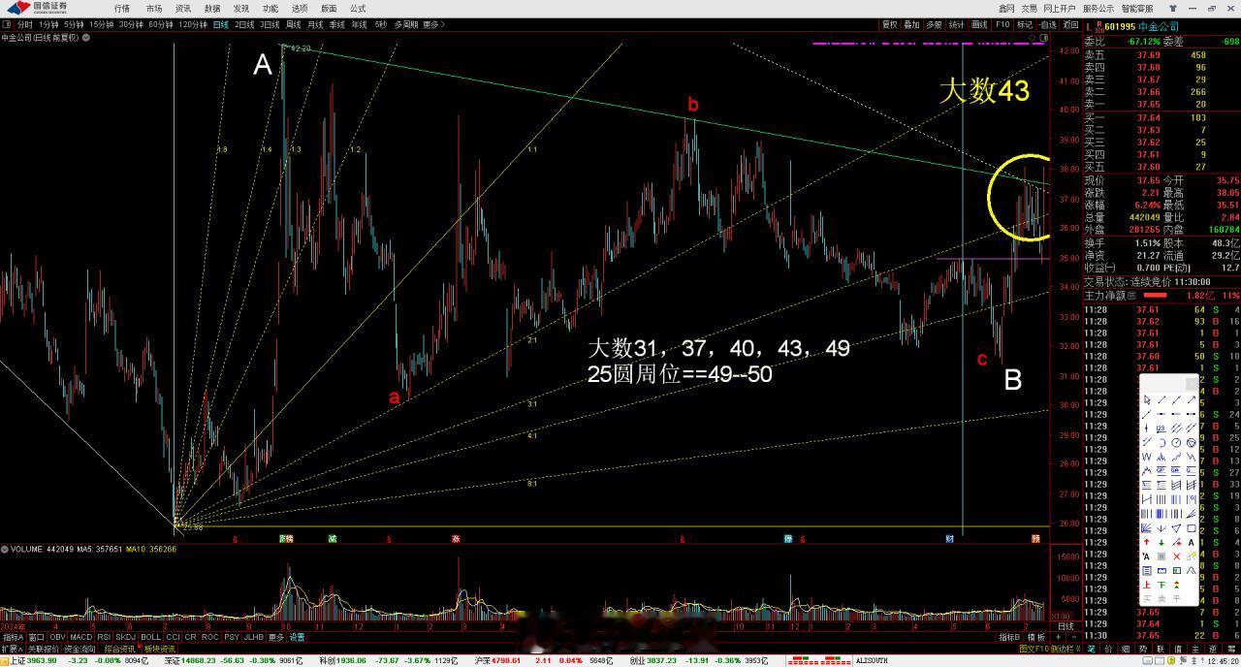Select the 月线 monthly period
This screenshot has height=667, width=1241.
pyautogui.click(x=317, y=24)
